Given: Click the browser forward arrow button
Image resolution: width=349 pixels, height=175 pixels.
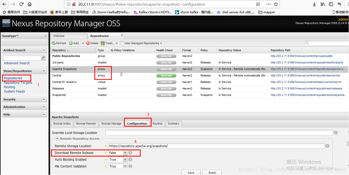Looking at the screenshot, I should [13, 4].
